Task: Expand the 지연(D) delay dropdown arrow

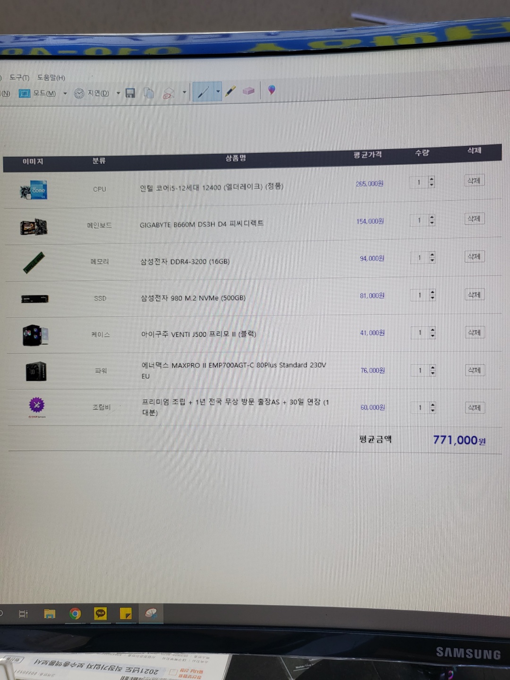Action: [118, 93]
